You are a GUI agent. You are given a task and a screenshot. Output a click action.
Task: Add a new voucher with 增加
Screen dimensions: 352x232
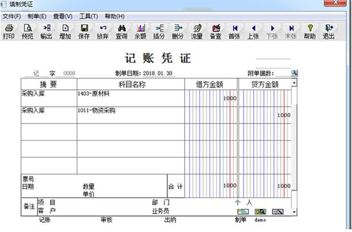click(x=65, y=32)
